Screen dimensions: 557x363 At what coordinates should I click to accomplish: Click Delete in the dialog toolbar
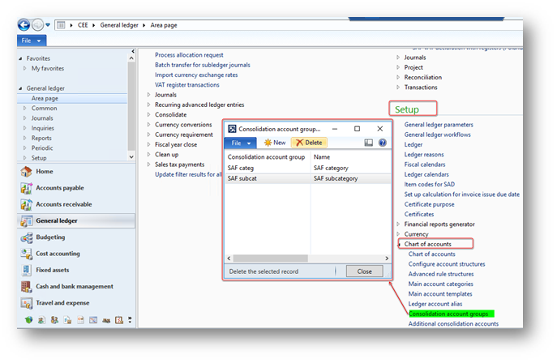[x=309, y=143]
